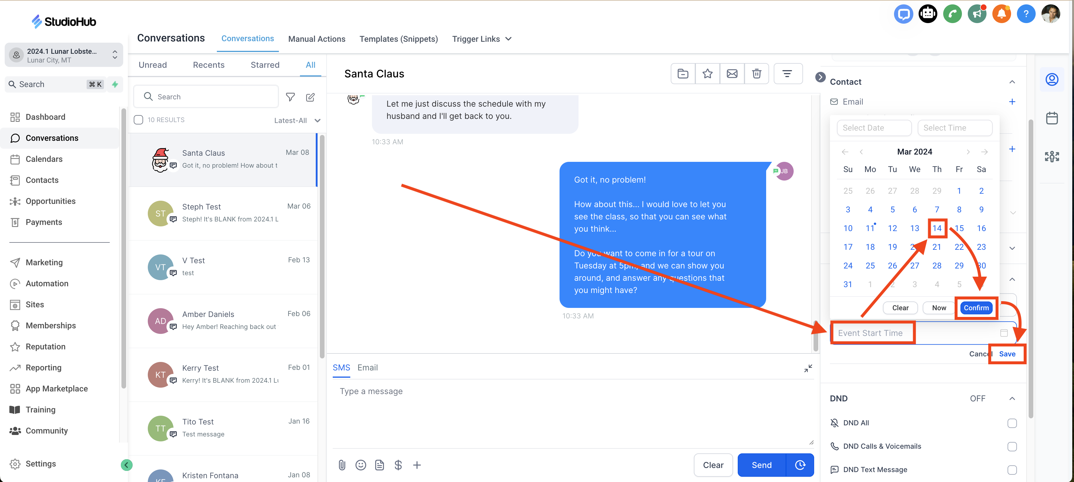The height and width of the screenshot is (482, 1074).
Task: Click the mark-as-unread envelope icon
Action: tap(732, 74)
